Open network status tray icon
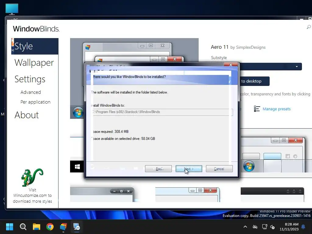 (x=264, y=227)
